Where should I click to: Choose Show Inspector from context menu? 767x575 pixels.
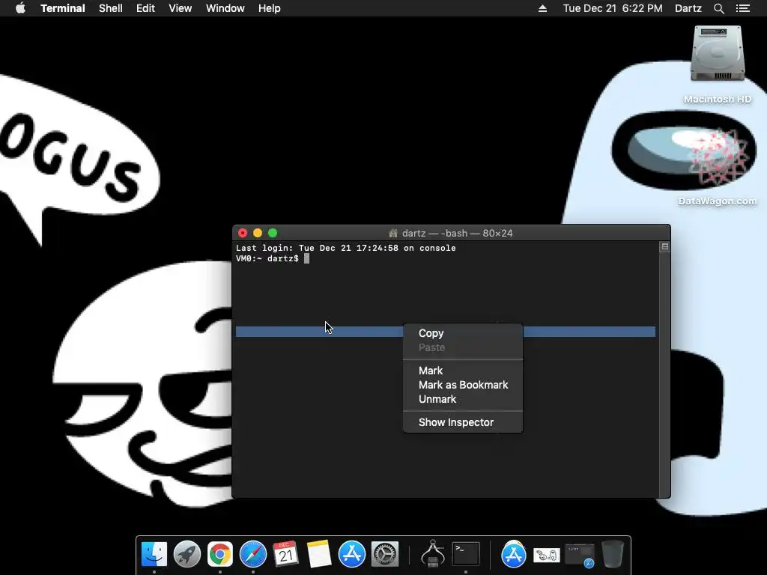[x=463, y=422]
